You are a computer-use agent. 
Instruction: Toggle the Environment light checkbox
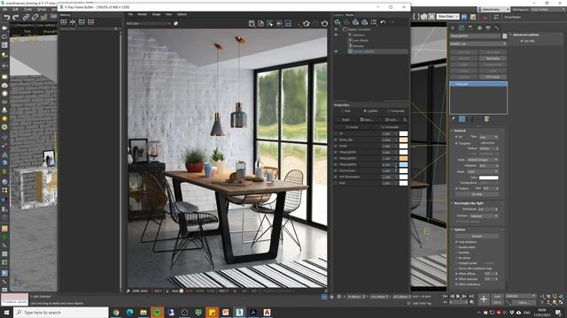pos(336,170)
